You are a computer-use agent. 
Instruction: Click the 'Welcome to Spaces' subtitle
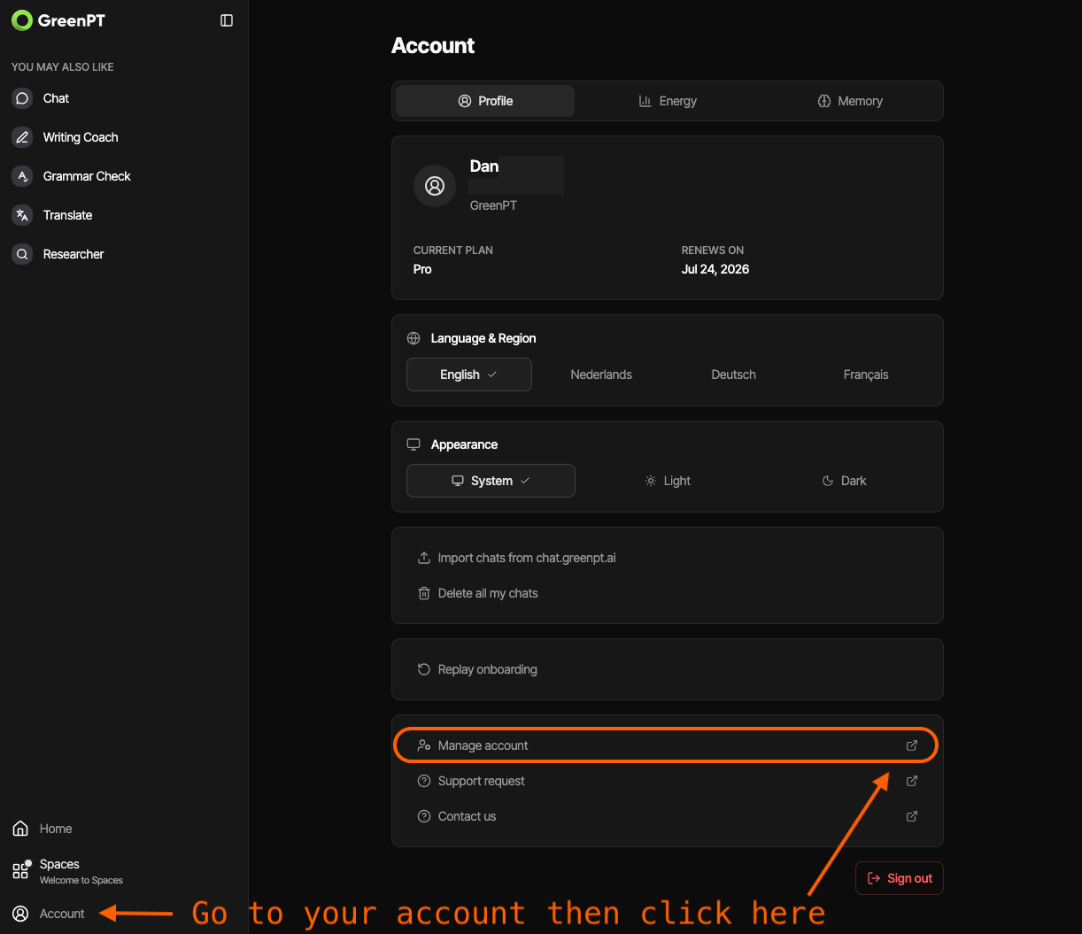[x=81, y=880]
